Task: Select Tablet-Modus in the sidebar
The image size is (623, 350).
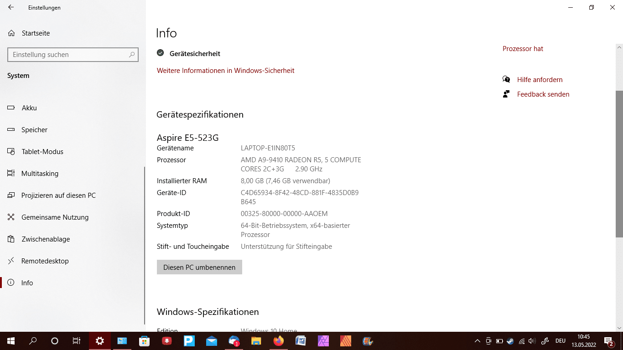Action: click(x=42, y=152)
